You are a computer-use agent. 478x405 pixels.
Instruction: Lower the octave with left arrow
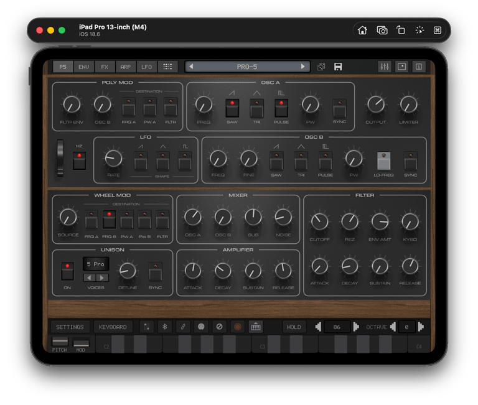point(393,327)
